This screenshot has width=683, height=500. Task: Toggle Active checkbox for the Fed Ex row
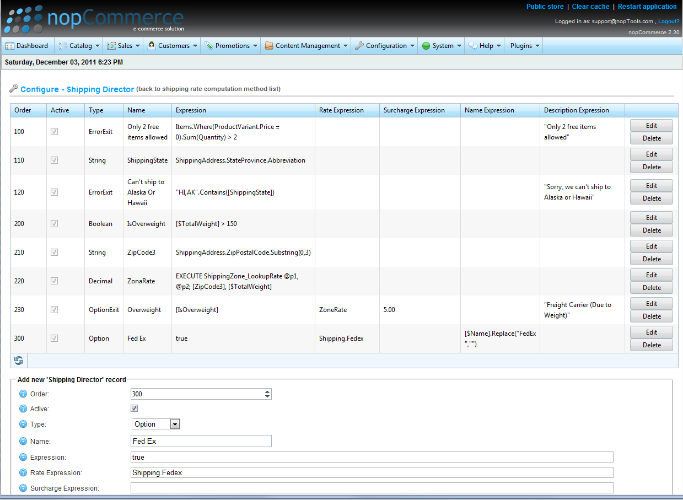(54, 338)
